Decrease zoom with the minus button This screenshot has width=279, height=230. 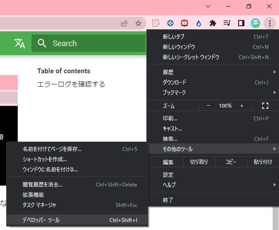(x=208, y=106)
